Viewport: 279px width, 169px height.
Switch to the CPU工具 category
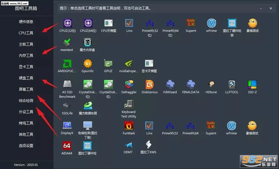[26, 33]
